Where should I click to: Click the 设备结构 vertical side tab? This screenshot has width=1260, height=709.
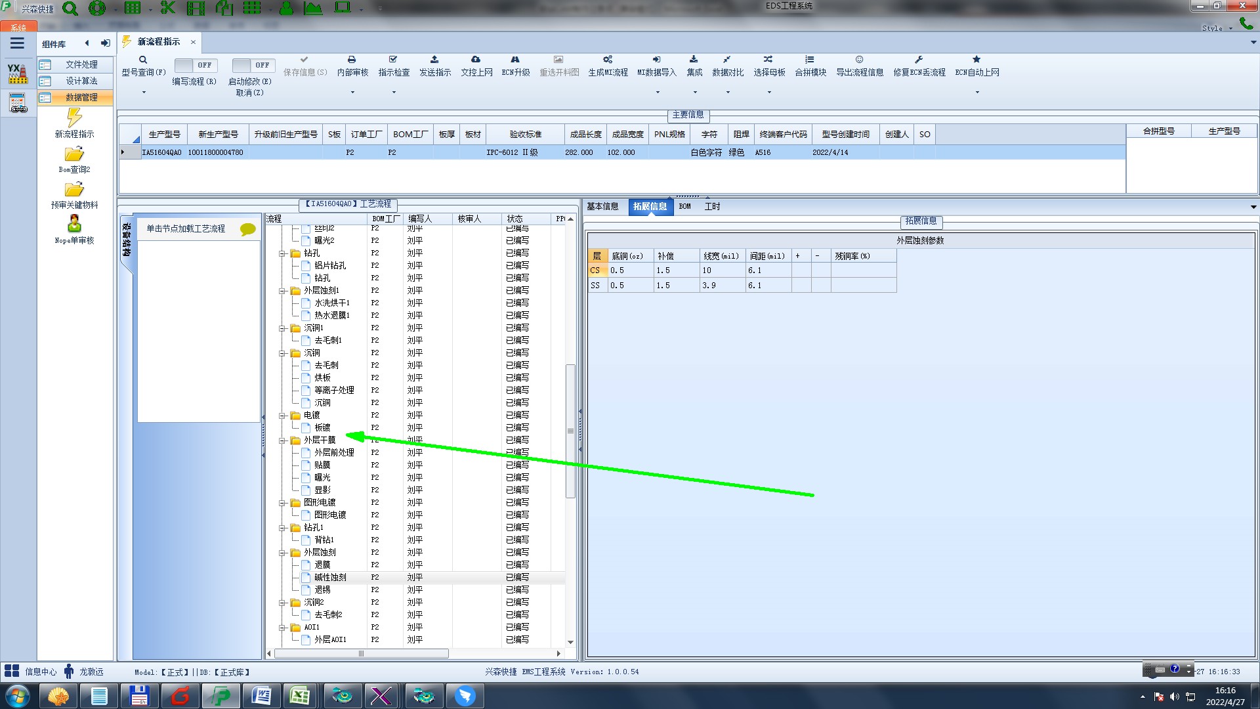pos(127,240)
